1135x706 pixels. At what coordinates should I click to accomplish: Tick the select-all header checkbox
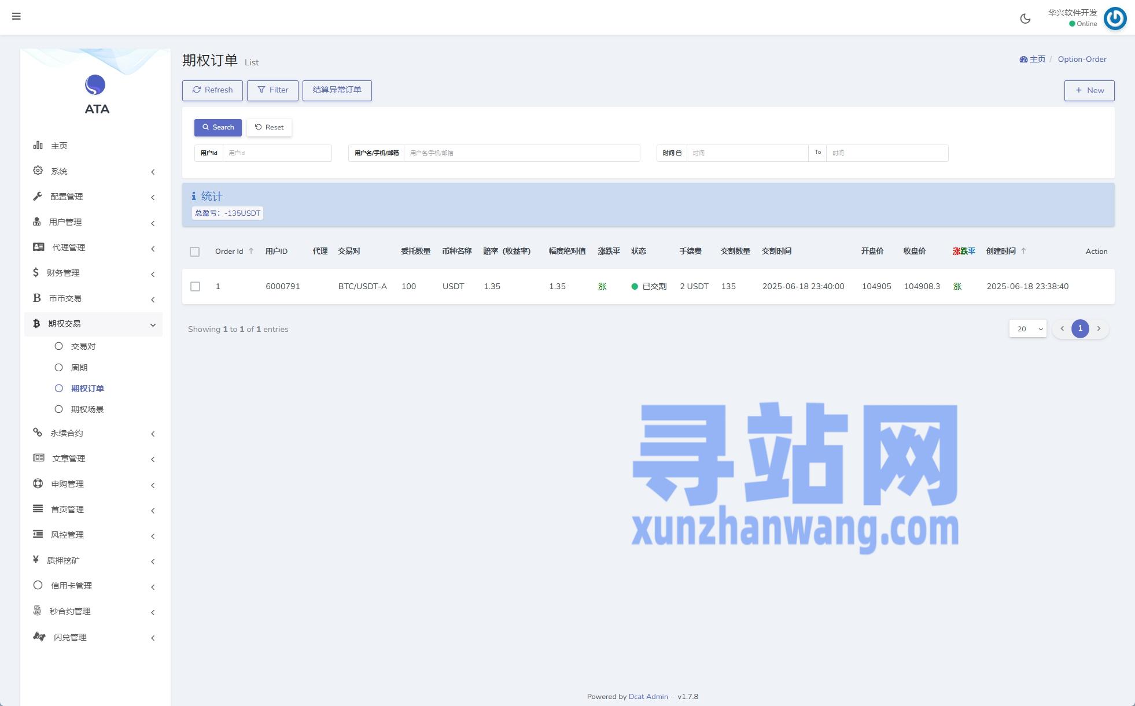tap(195, 252)
